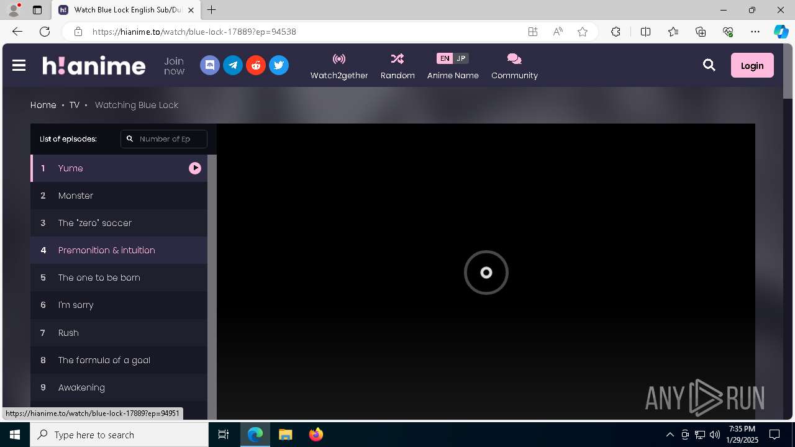Open Collections in Edge

pos(701,32)
